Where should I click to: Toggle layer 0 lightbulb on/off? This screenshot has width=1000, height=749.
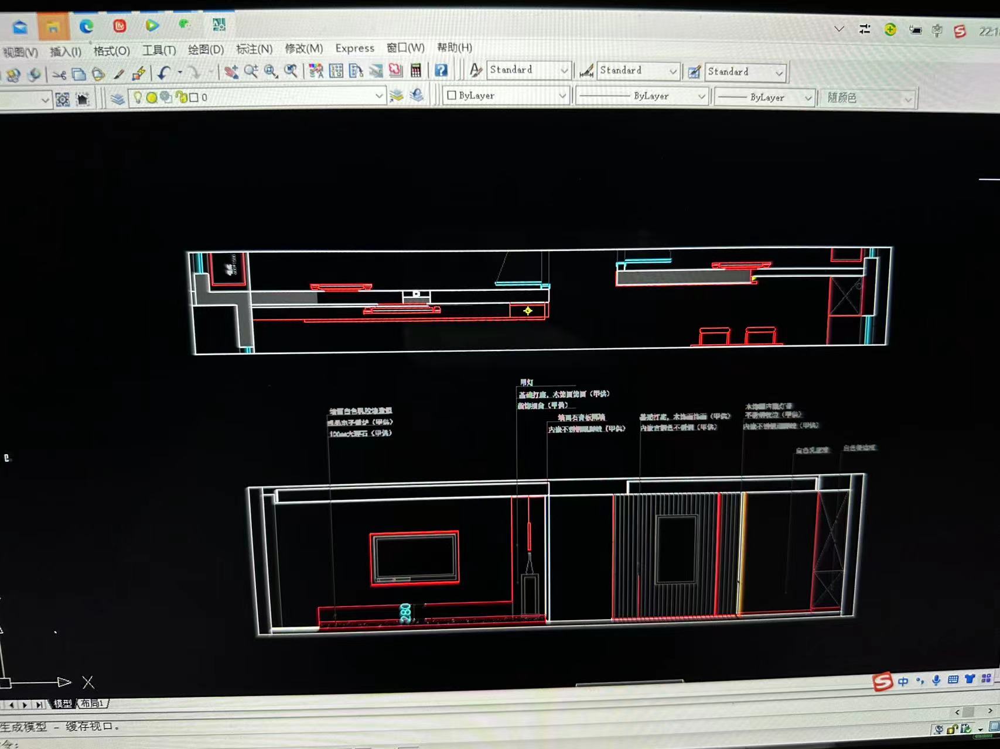pyautogui.click(x=138, y=97)
